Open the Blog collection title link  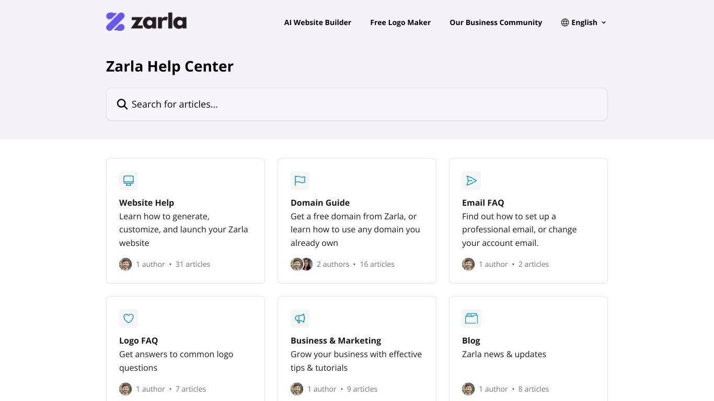(471, 340)
